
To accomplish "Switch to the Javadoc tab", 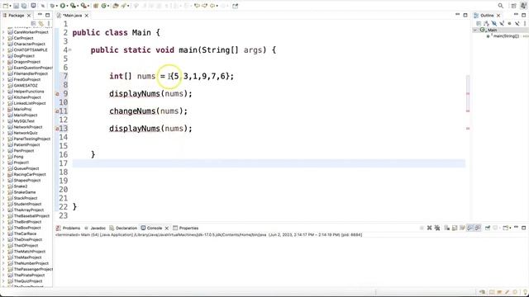I will pyautogui.click(x=95, y=228).
